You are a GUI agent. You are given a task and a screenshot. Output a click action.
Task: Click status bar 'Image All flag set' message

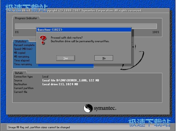coord(39,127)
